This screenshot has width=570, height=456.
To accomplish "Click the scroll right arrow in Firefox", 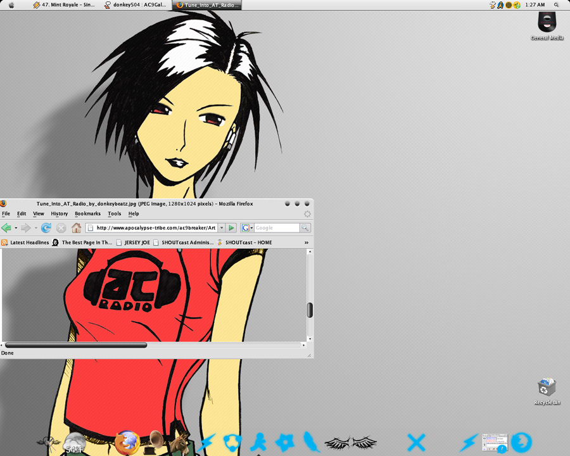I will pos(304,345).
